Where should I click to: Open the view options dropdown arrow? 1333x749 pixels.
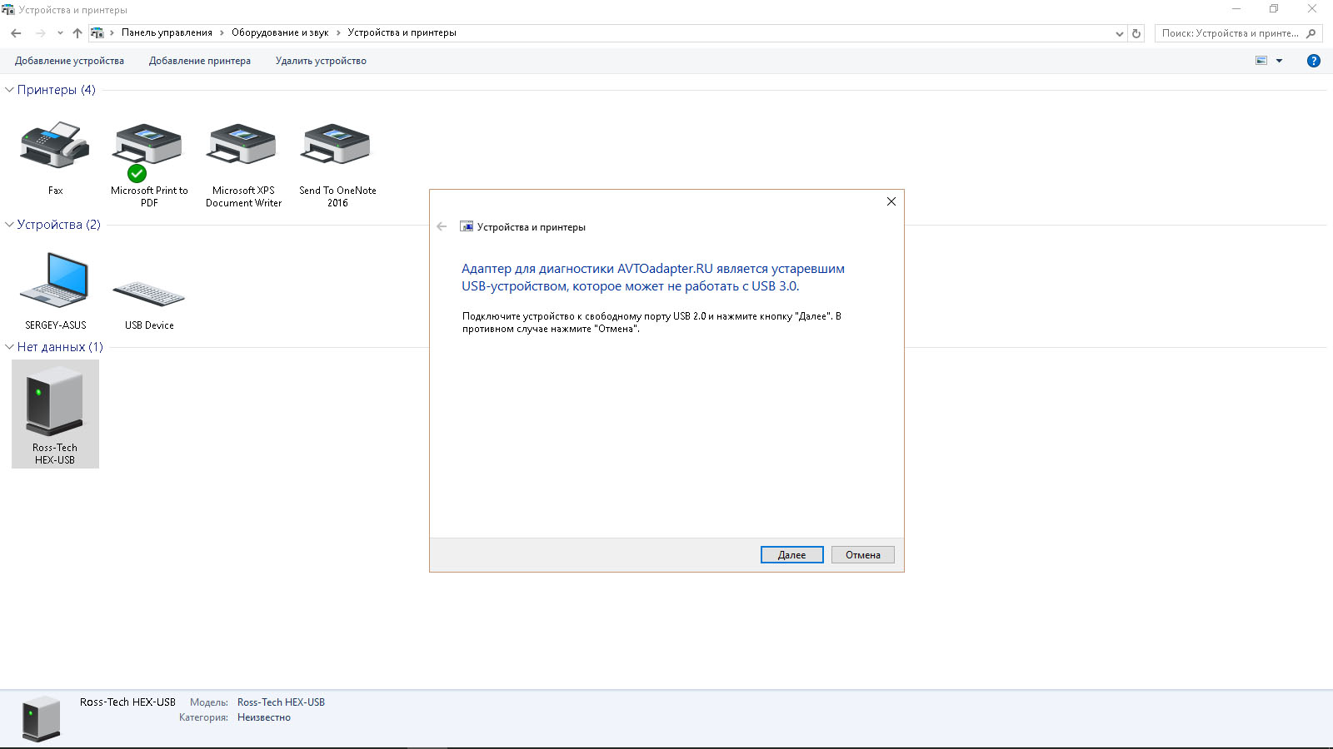coord(1280,61)
